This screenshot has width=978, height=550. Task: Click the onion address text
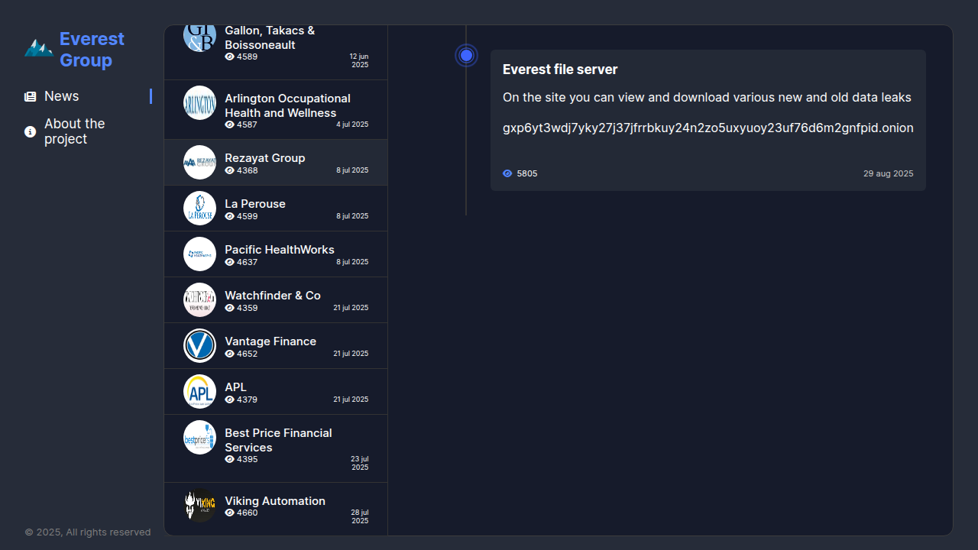pos(708,128)
